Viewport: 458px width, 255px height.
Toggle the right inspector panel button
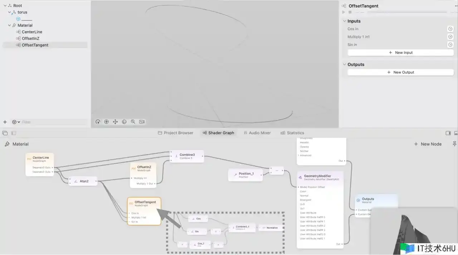pos(448,133)
